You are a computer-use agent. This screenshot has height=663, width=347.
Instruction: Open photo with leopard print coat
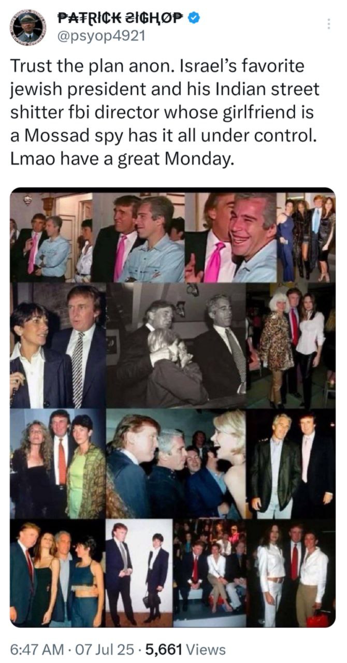pos(291,345)
